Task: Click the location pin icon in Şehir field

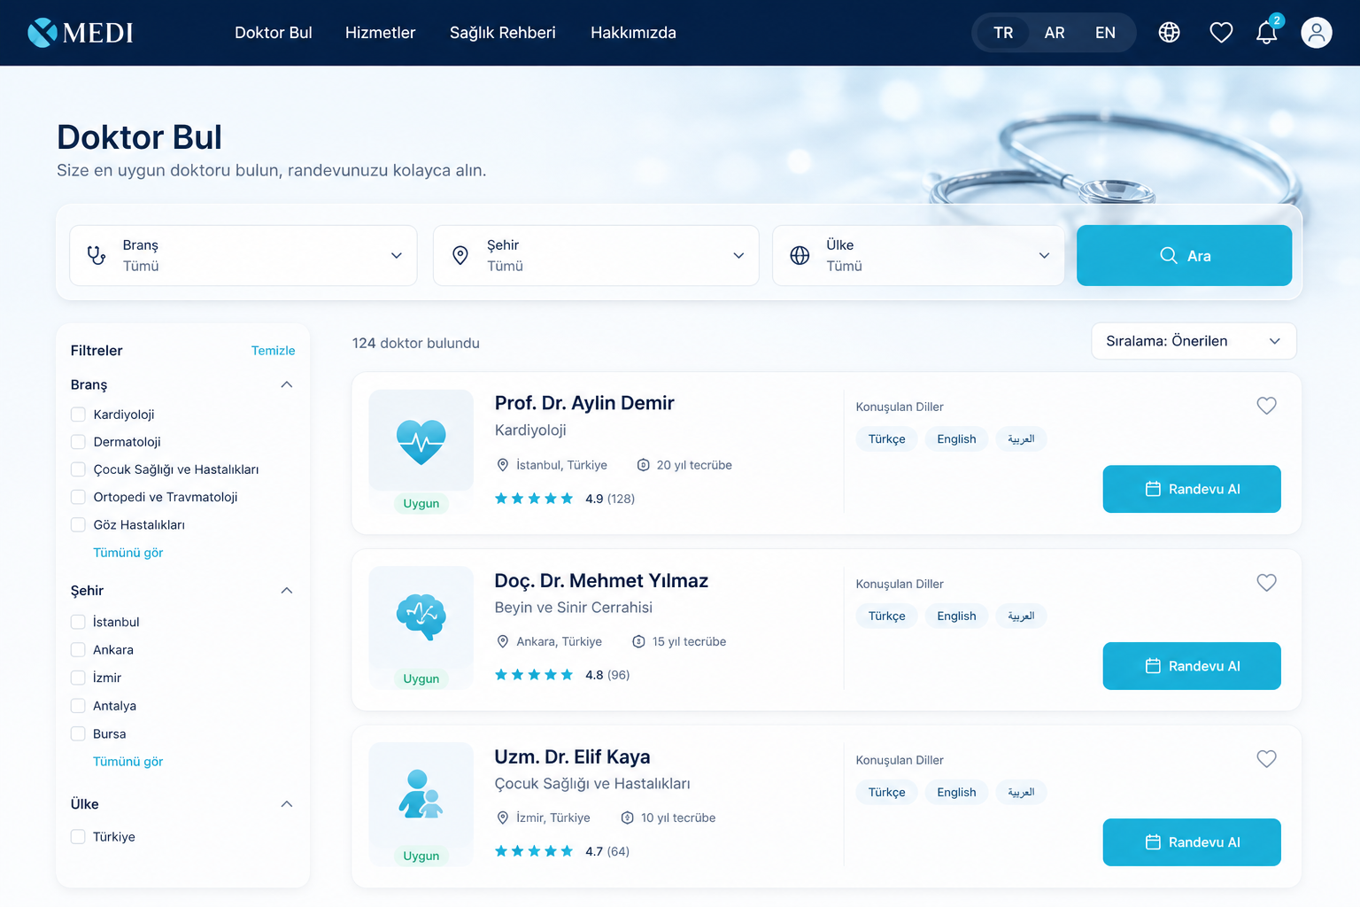Action: (x=460, y=256)
